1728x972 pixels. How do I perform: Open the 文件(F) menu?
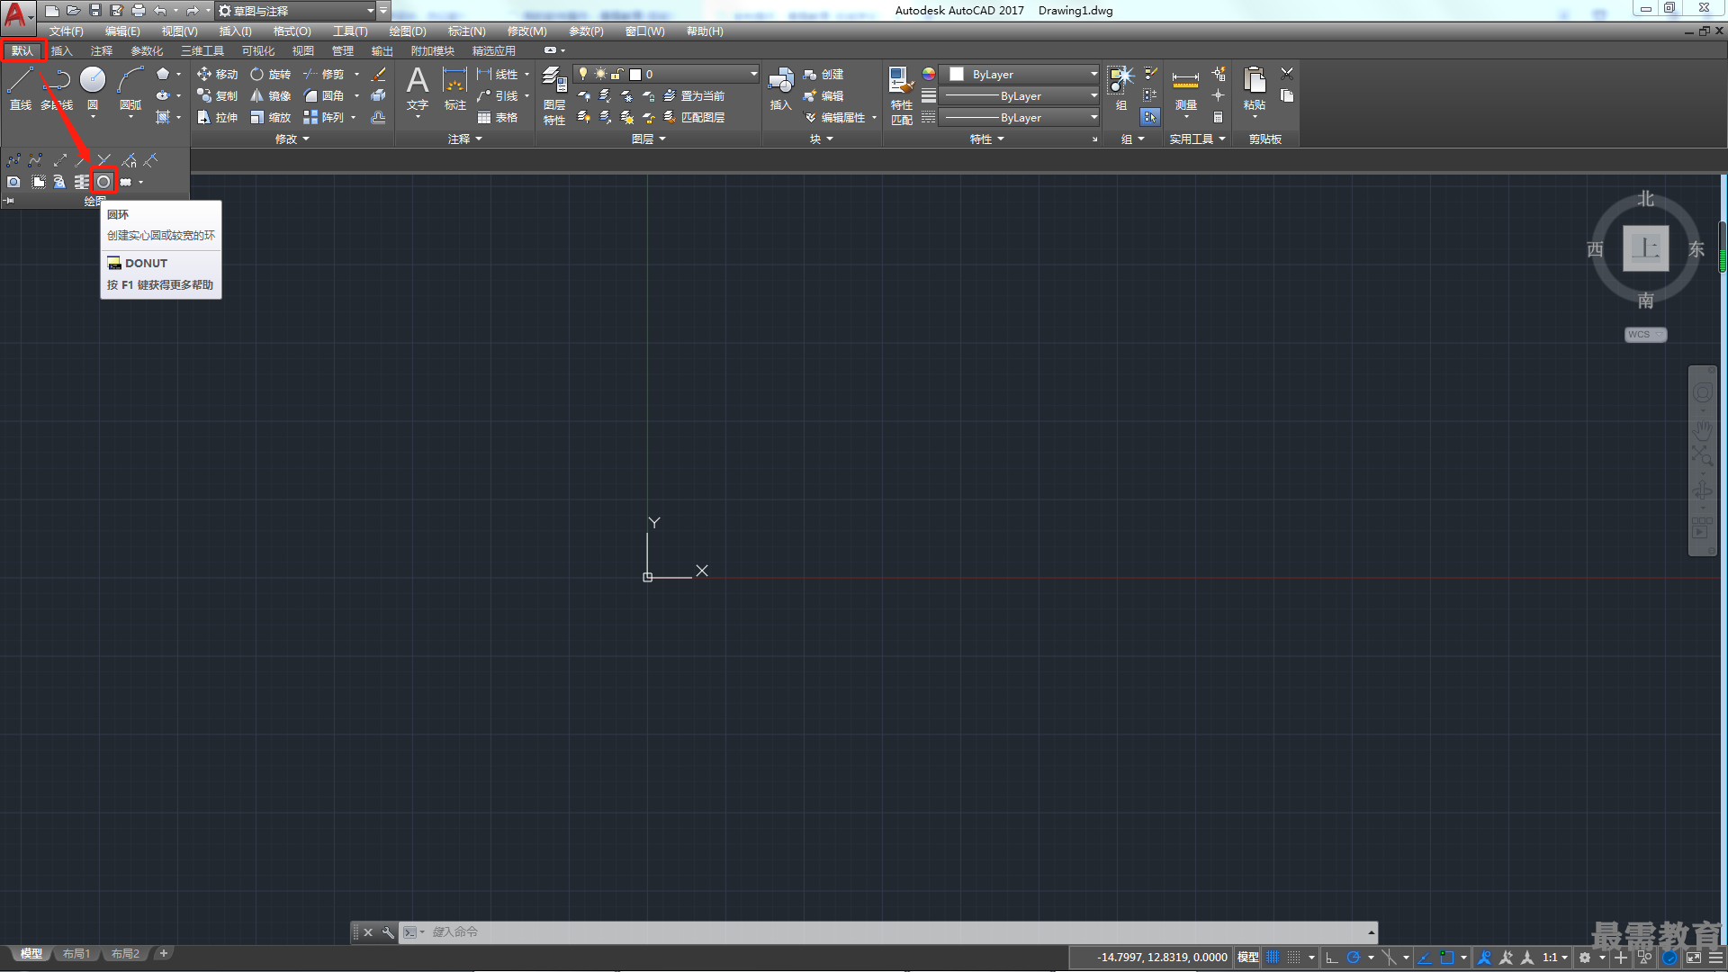(x=67, y=31)
